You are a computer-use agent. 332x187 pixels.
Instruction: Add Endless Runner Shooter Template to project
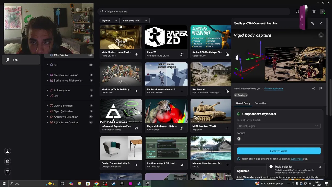(182, 91)
